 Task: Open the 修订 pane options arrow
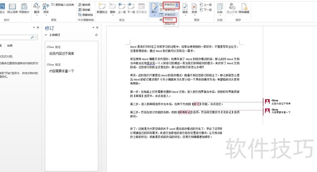coord(94,27)
